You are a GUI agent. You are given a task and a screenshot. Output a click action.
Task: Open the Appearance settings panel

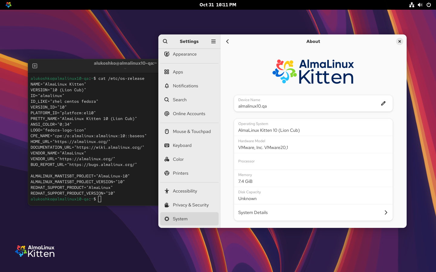185,54
